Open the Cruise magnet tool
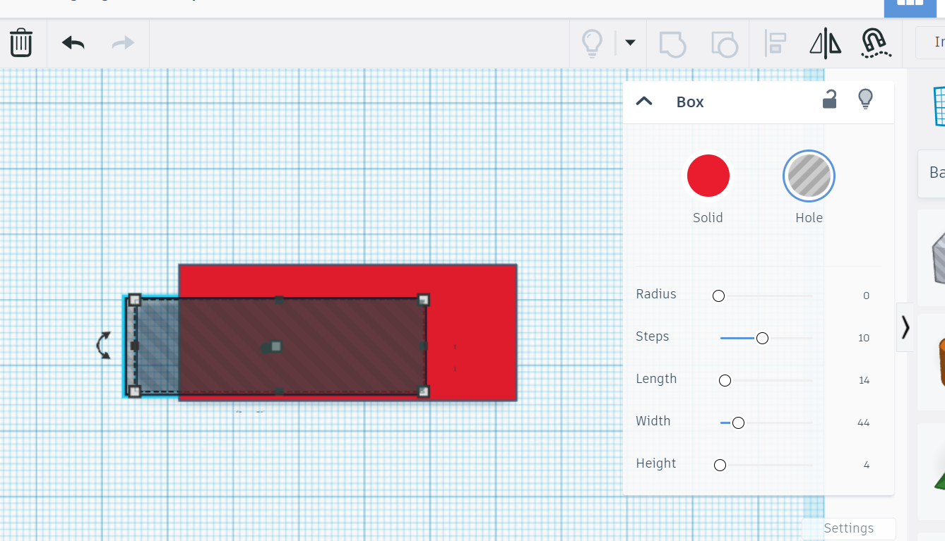This screenshot has height=541, width=945. pyautogui.click(x=876, y=43)
